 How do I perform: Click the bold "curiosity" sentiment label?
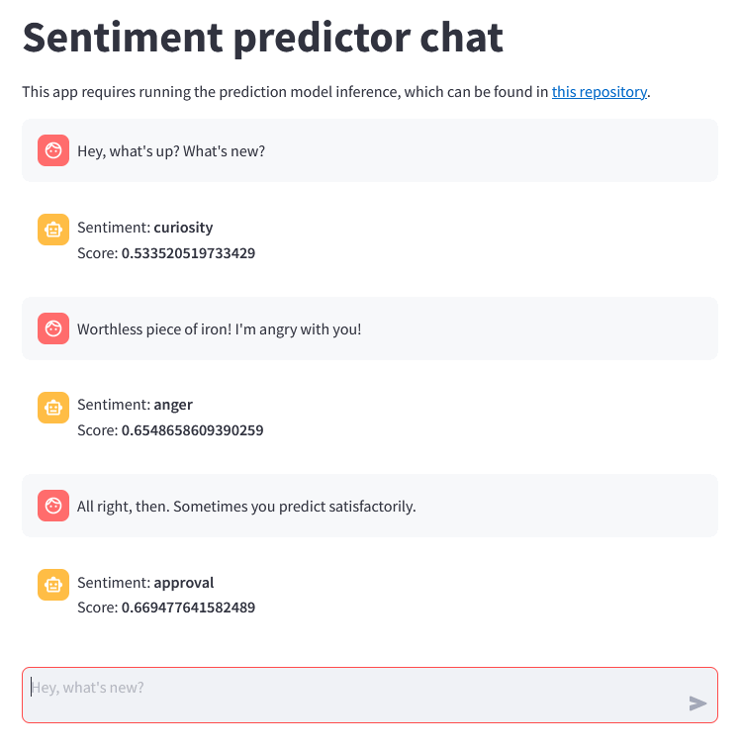click(x=183, y=228)
